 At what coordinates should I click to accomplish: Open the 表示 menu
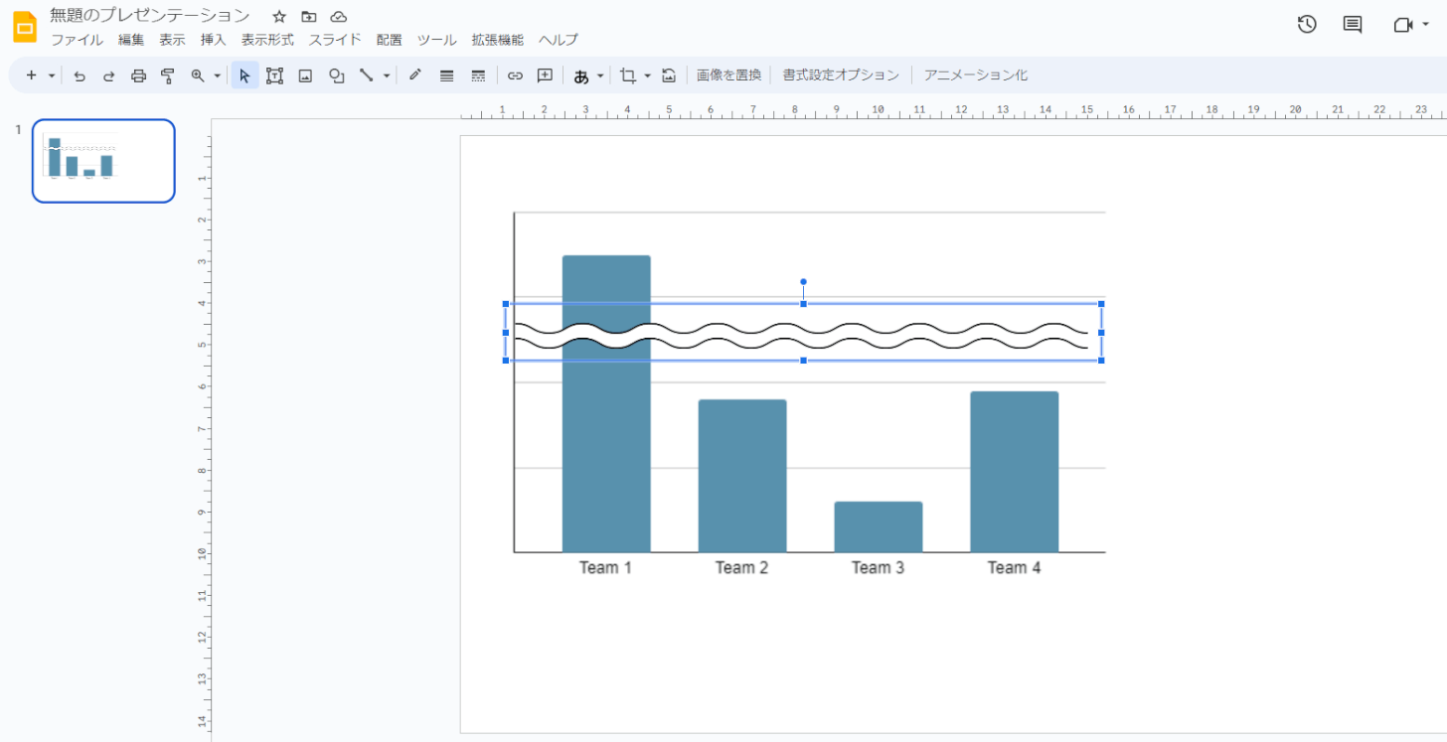[x=173, y=41]
